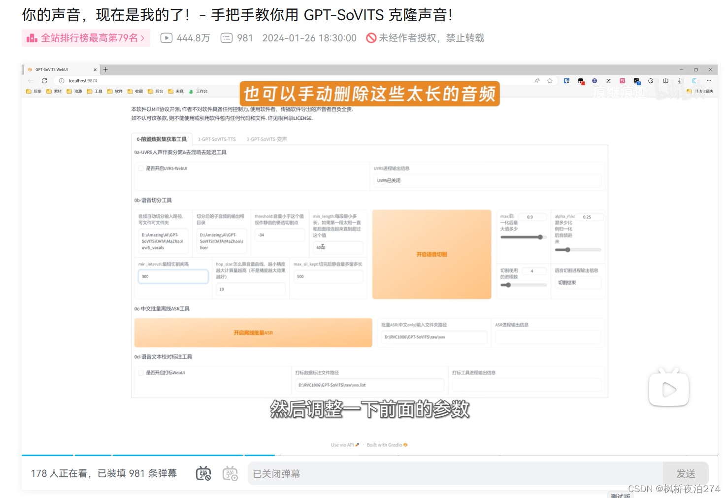The image size is (728, 498).
Task: Click the min_interval input showing 300
Action: [173, 276]
